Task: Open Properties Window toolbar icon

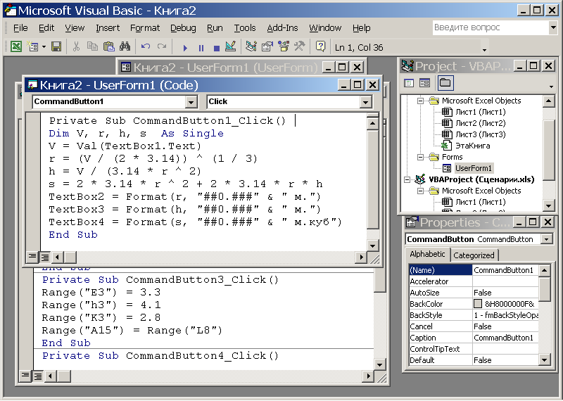Action: 267,46
